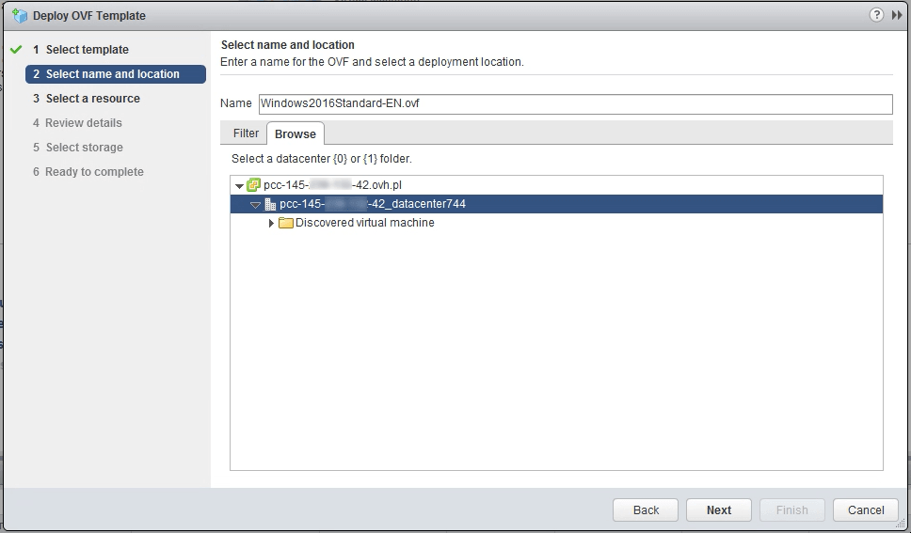Switch to the Filter tab

(246, 133)
